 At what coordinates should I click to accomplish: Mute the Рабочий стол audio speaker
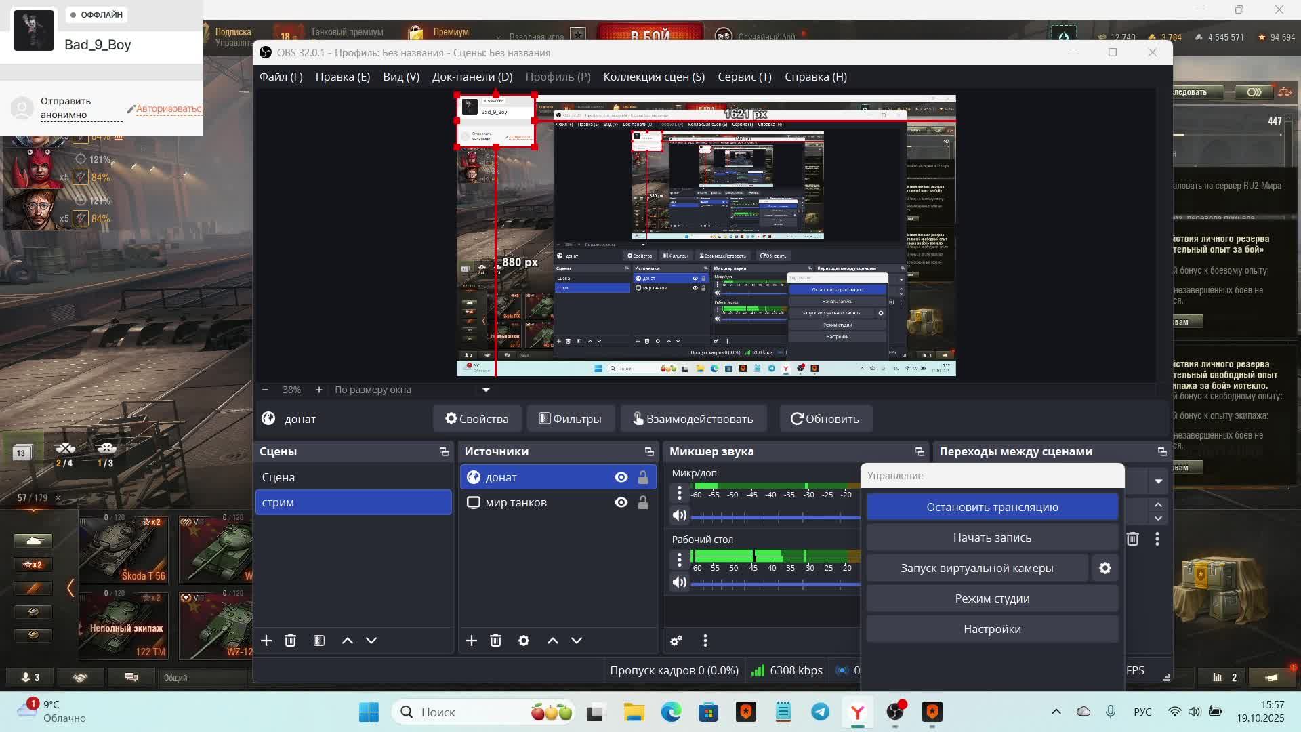point(679,582)
